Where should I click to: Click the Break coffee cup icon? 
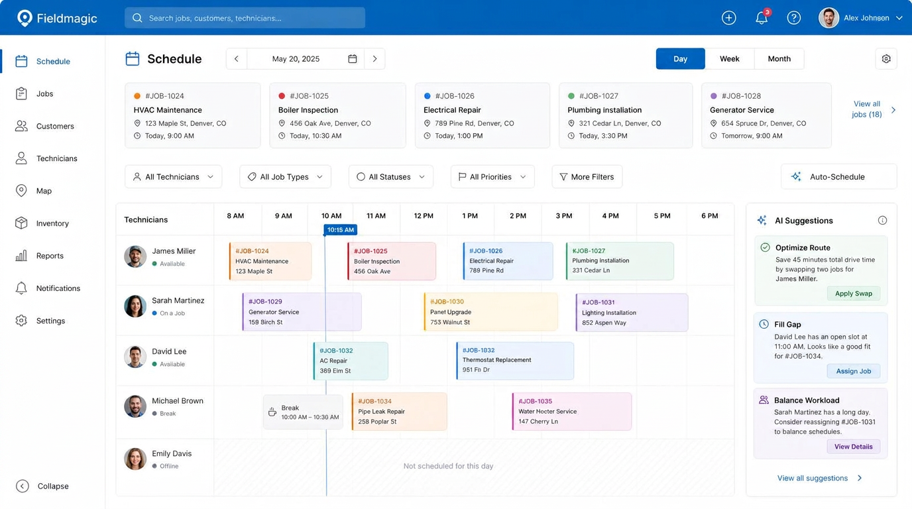[272, 412]
